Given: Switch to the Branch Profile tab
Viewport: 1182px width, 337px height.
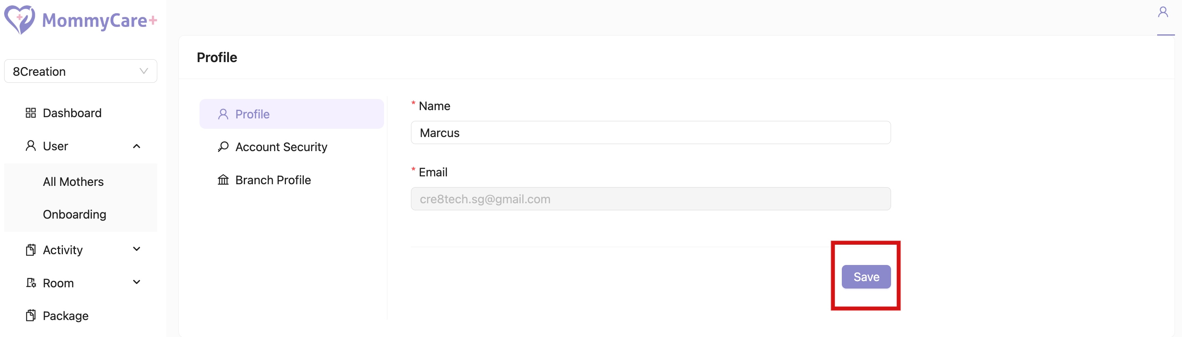Looking at the screenshot, I should pos(273,180).
